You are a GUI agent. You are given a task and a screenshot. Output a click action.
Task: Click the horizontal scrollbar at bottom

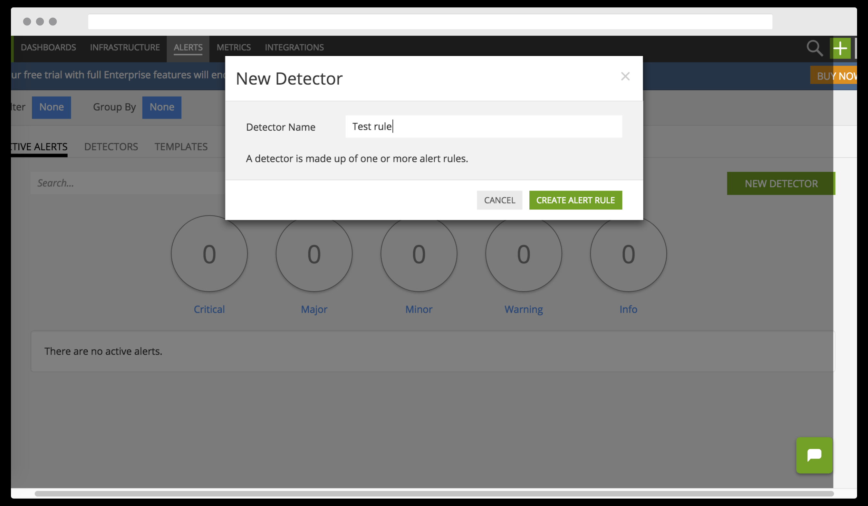(x=433, y=493)
